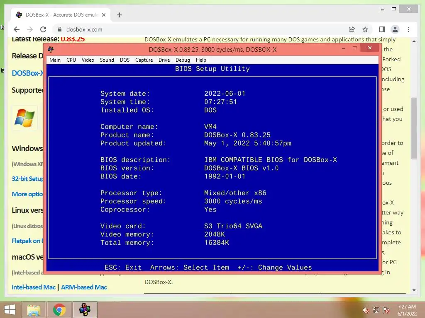
Task: Click the Video memory value 2048K
Action: [x=215, y=234]
